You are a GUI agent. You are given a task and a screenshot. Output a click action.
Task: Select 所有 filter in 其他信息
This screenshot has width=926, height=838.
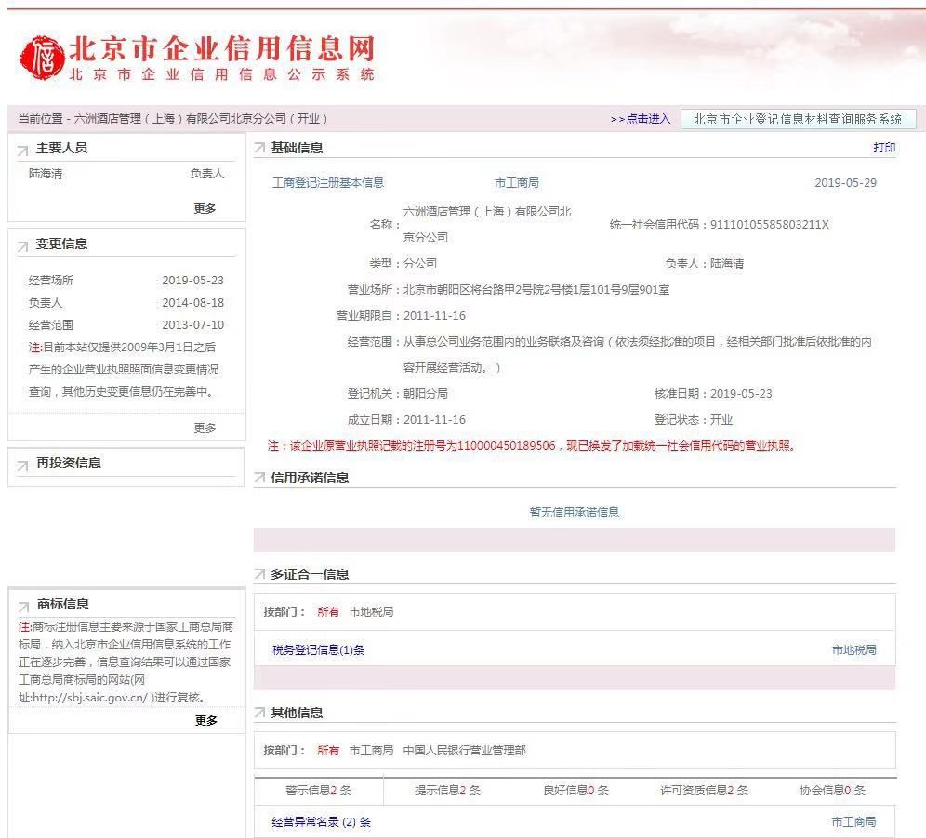pos(328,750)
